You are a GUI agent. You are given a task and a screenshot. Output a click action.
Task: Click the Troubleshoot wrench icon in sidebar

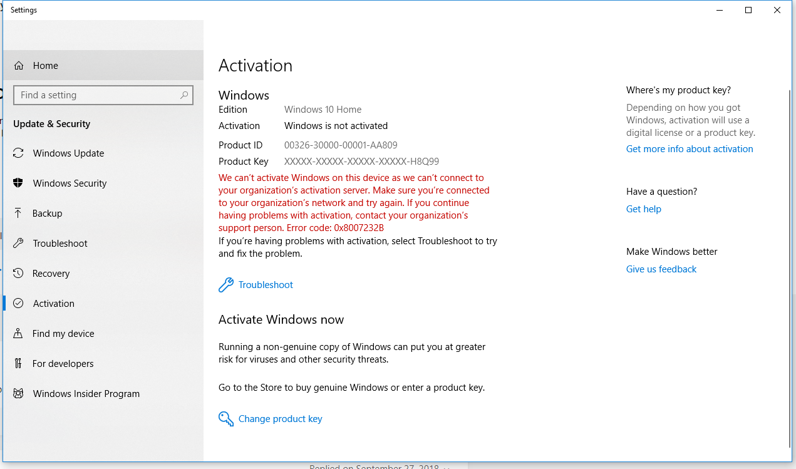click(x=19, y=244)
